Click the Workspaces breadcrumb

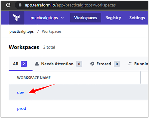click(52, 31)
